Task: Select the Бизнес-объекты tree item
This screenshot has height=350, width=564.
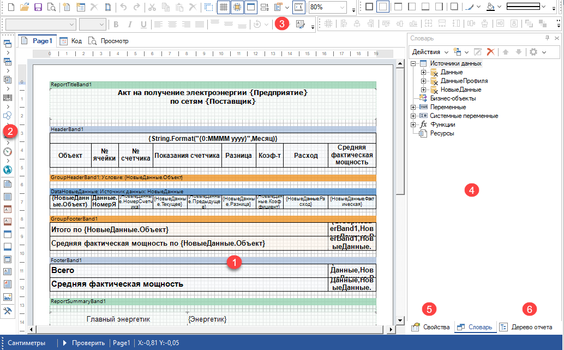Action: 453,98
